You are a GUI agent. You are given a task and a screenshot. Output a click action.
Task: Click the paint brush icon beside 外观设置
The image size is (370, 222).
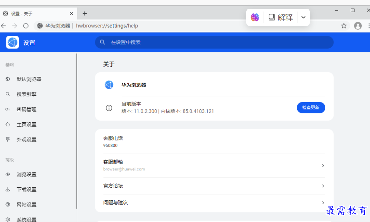8,139
